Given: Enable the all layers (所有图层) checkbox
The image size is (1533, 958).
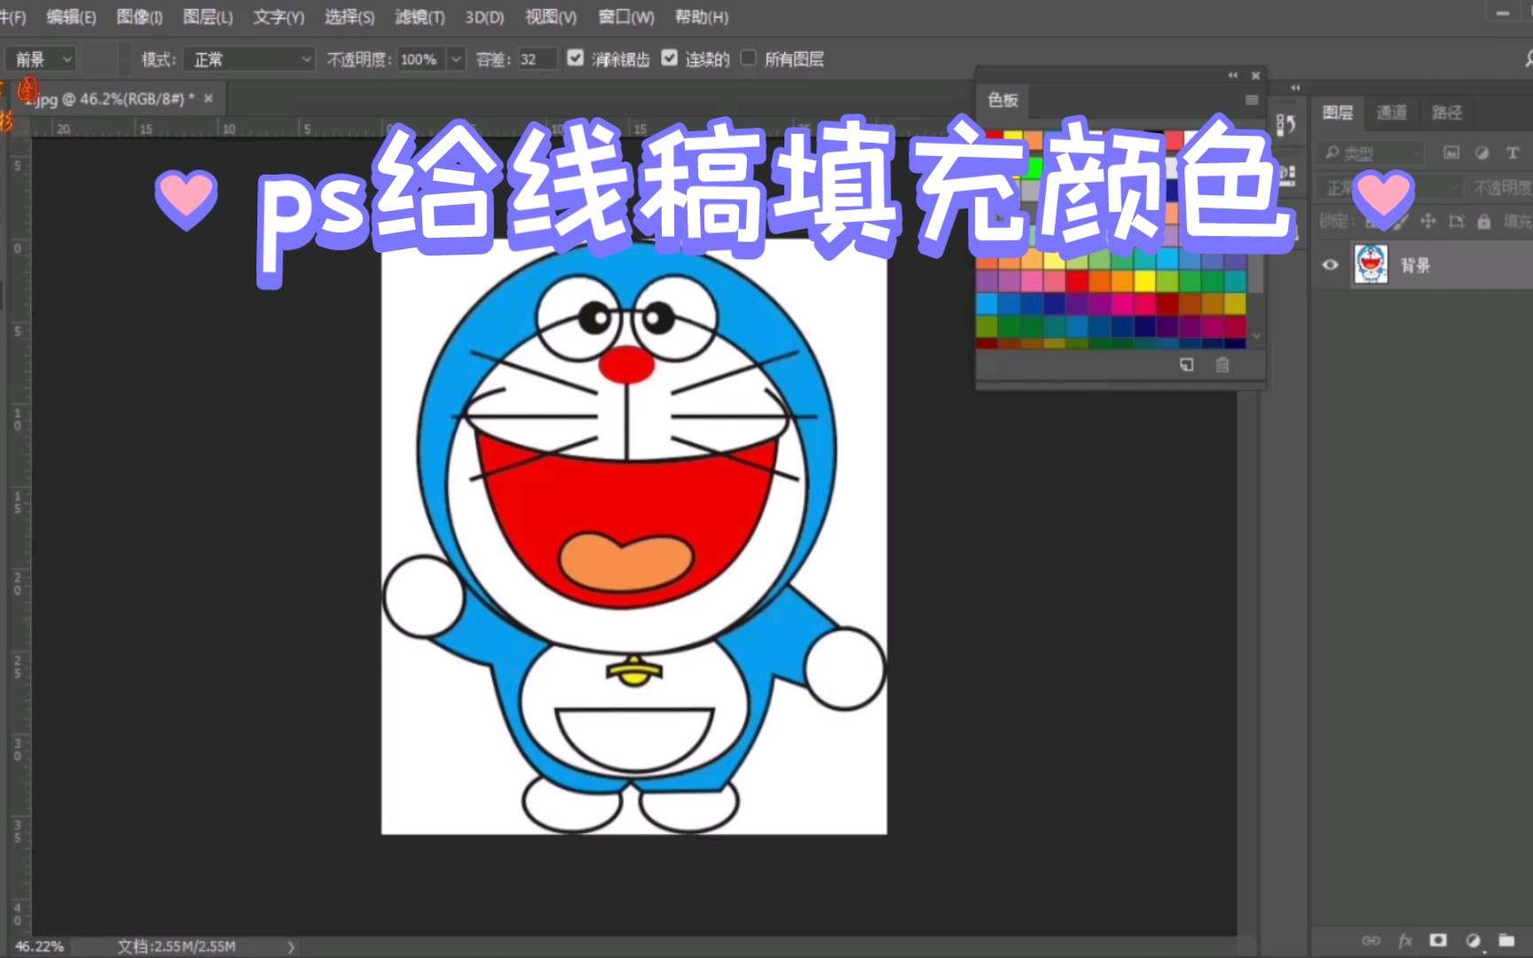Looking at the screenshot, I should pyautogui.click(x=749, y=58).
